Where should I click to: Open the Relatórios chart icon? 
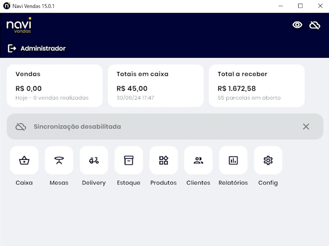(x=233, y=160)
